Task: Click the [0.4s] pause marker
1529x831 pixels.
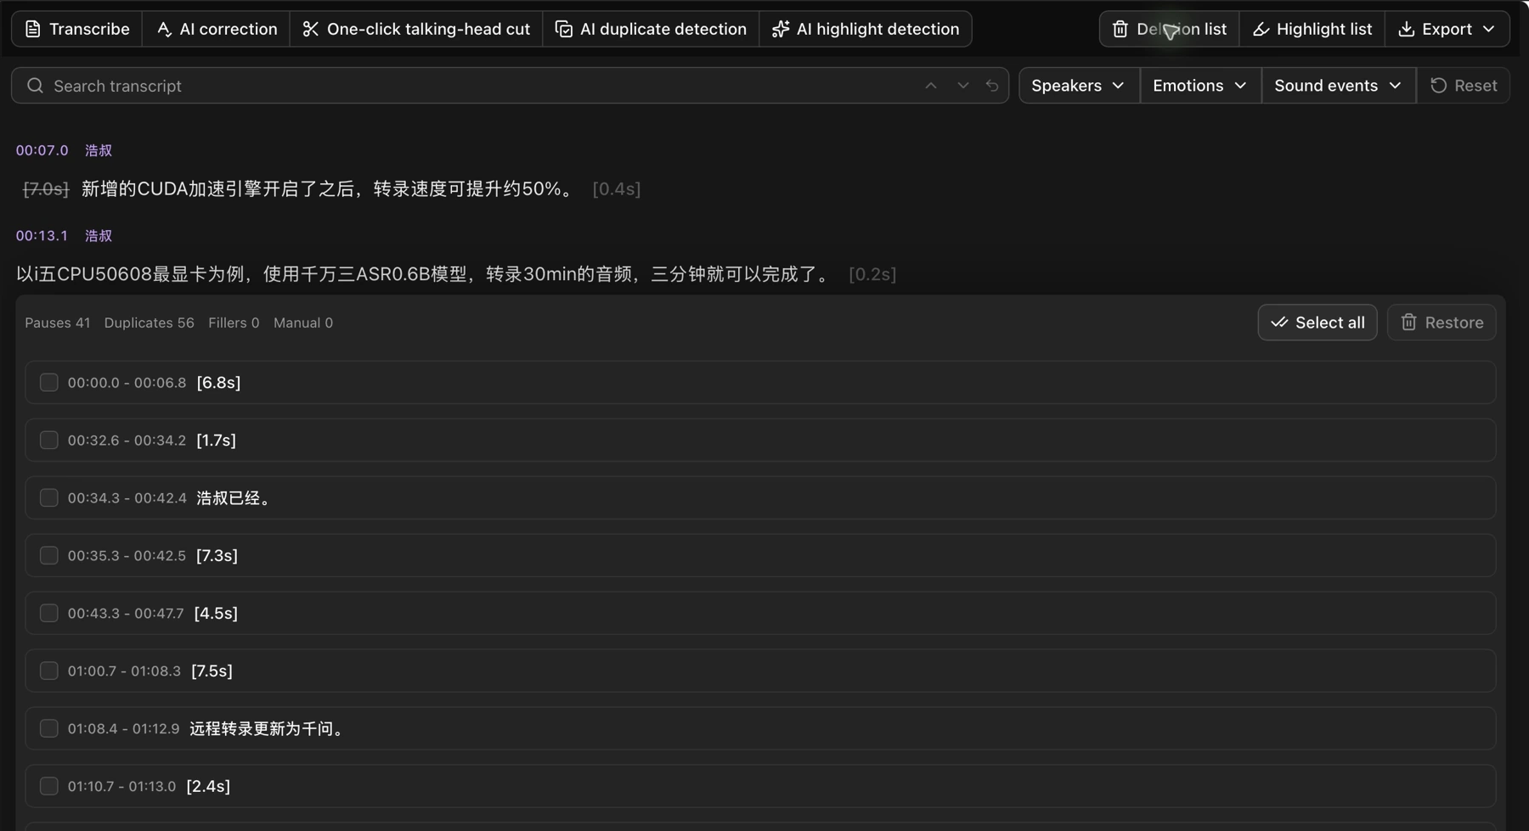Action: (617, 189)
